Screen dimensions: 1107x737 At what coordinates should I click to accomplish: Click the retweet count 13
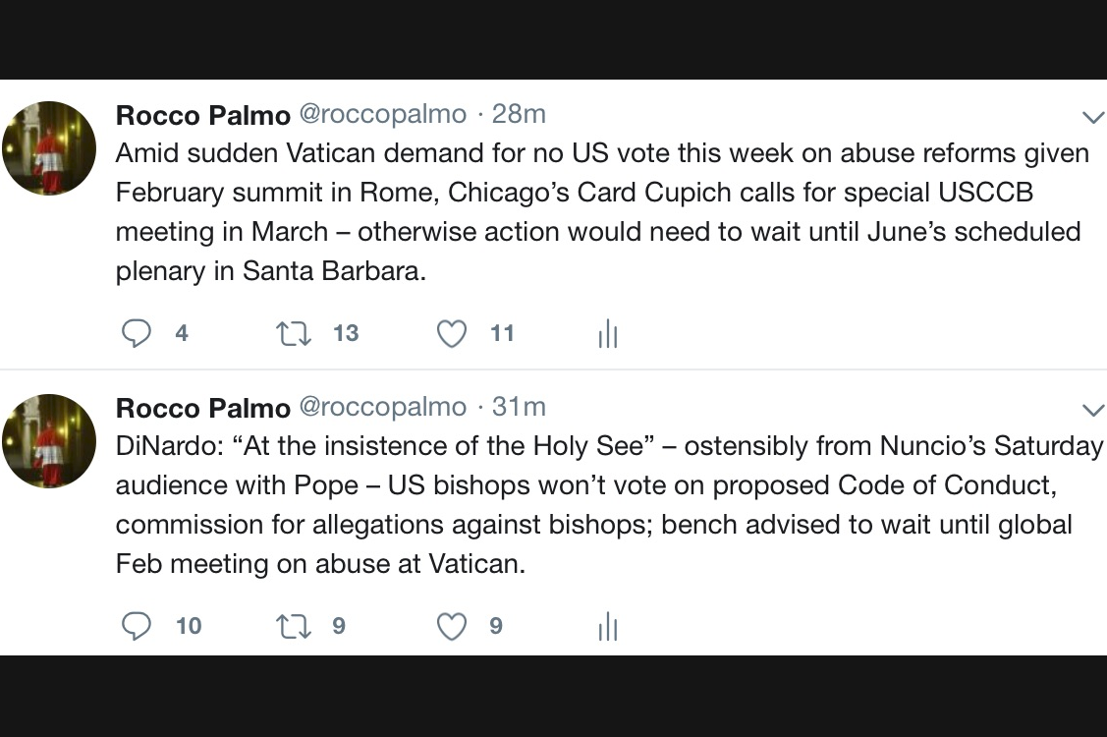tap(346, 334)
